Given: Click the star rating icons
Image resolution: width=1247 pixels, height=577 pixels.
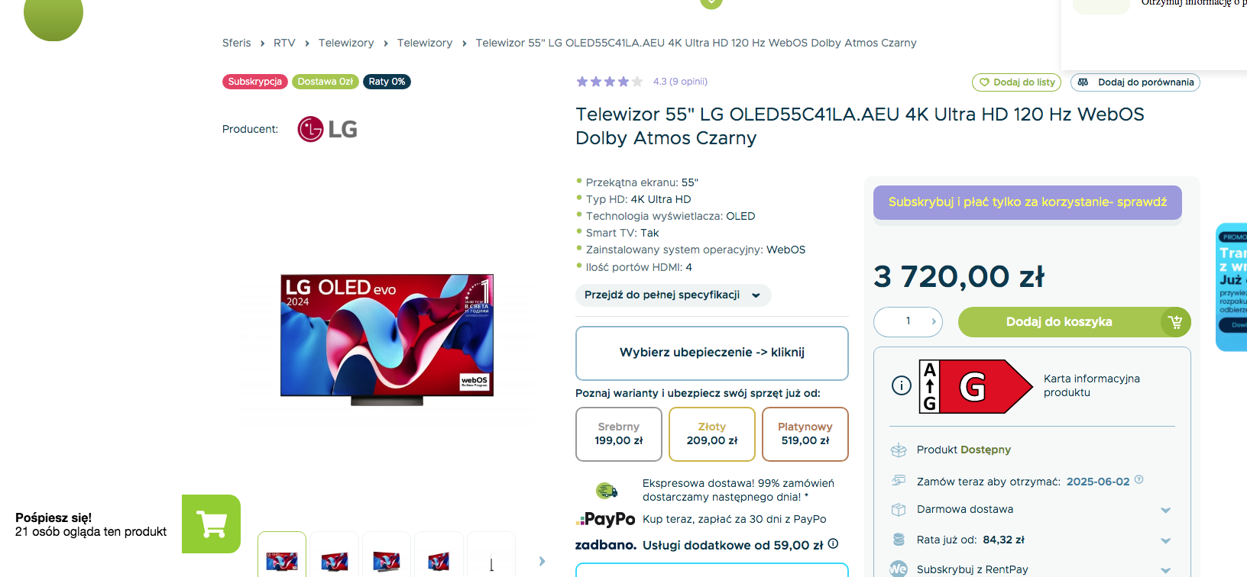Looking at the screenshot, I should pos(610,82).
